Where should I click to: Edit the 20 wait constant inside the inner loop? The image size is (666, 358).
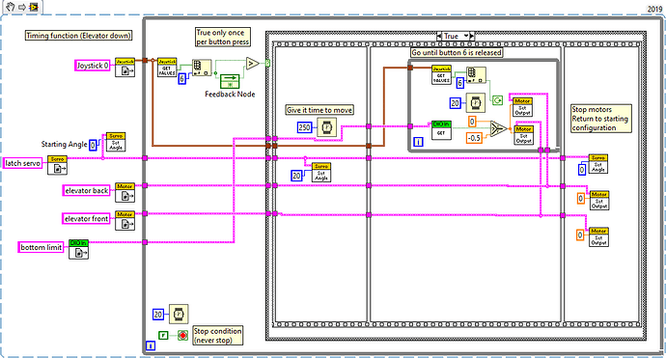[456, 103]
